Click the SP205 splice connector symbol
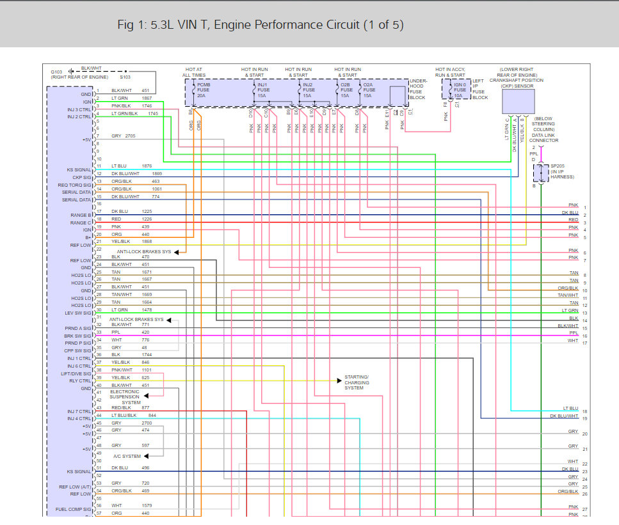The width and height of the screenshot is (619, 525). click(542, 173)
